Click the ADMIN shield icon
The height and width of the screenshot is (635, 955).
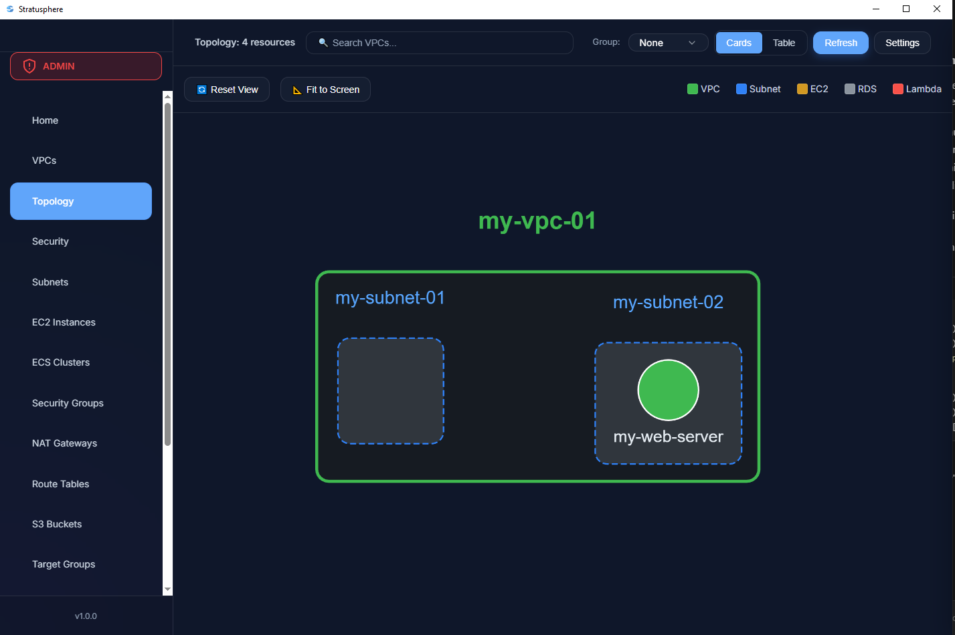(x=29, y=66)
